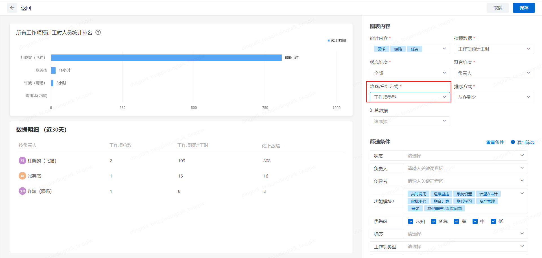
Task: Open the 聚合维度 dropdown showing 负责人
Action: click(x=494, y=73)
